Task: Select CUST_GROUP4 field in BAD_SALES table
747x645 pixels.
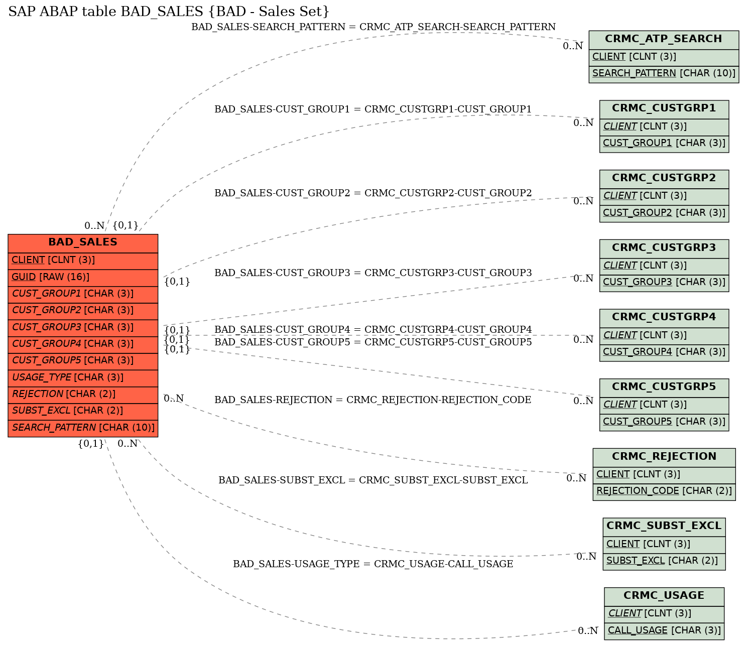Action: (x=83, y=344)
